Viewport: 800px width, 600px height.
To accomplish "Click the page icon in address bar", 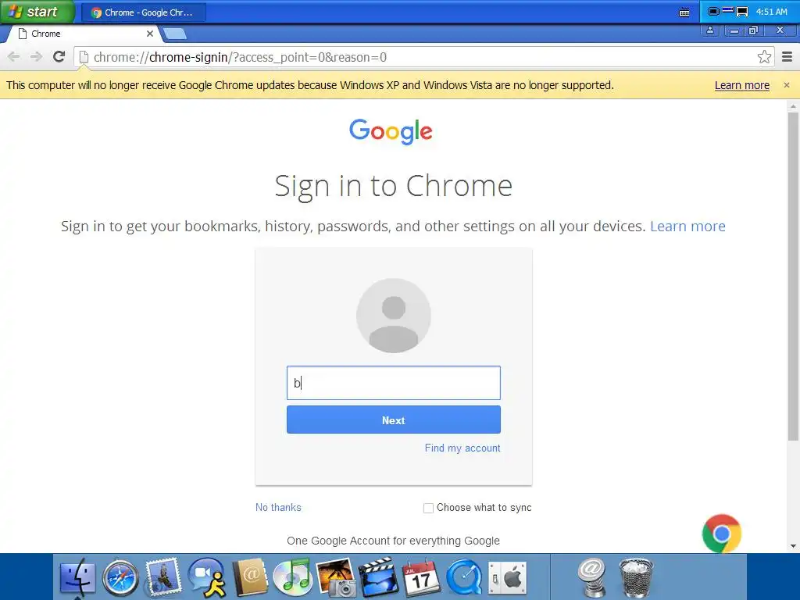I will (x=84, y=56).
